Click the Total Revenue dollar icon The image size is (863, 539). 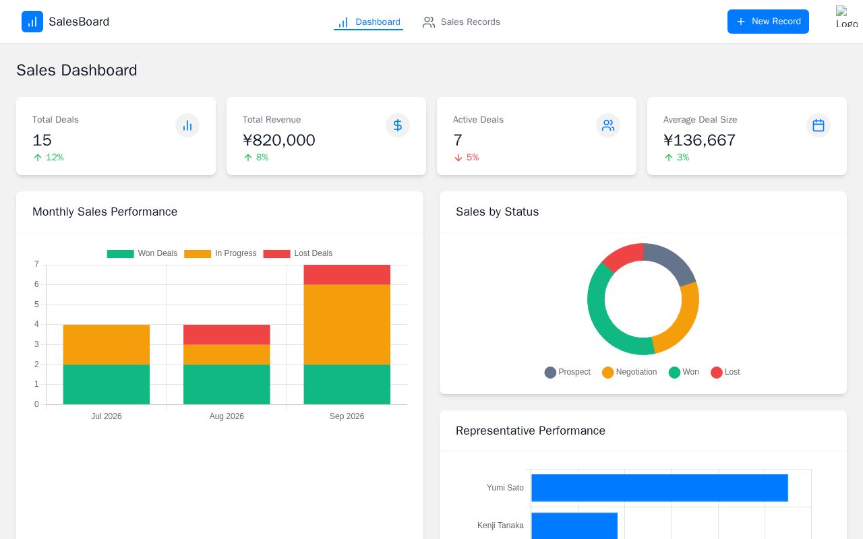click(x=398, y=125)
